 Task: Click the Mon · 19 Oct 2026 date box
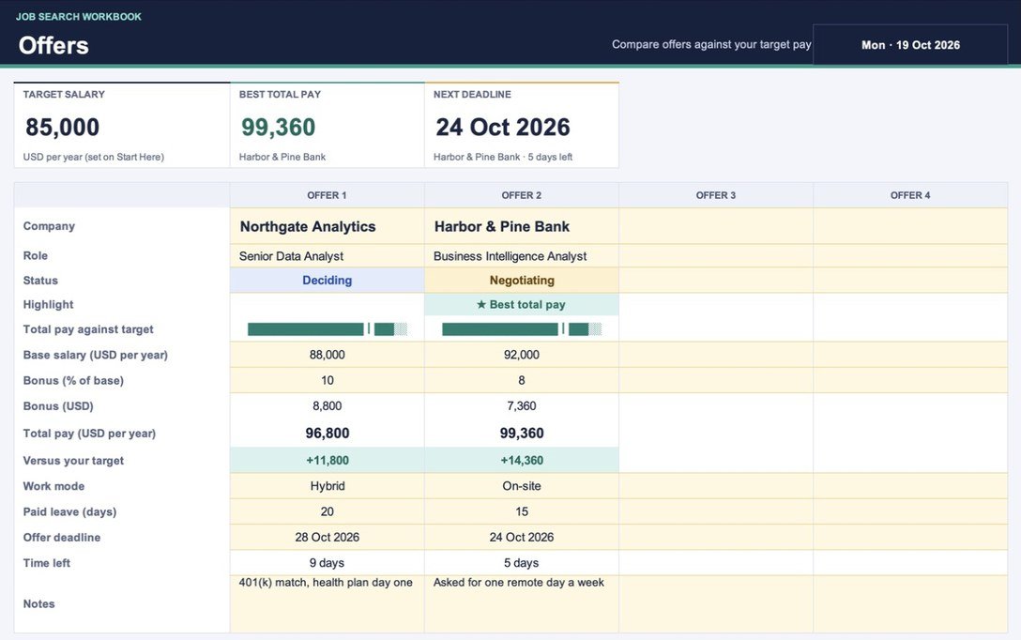[x=910, y=45]
